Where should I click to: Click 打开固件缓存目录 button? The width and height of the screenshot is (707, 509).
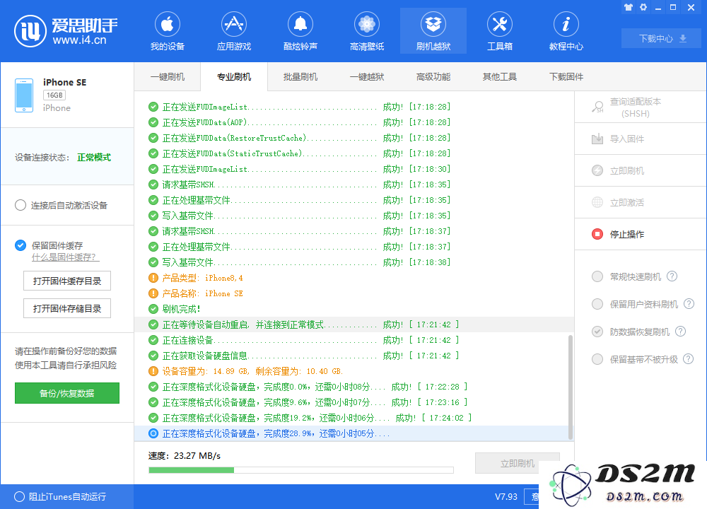click(67, 281)
